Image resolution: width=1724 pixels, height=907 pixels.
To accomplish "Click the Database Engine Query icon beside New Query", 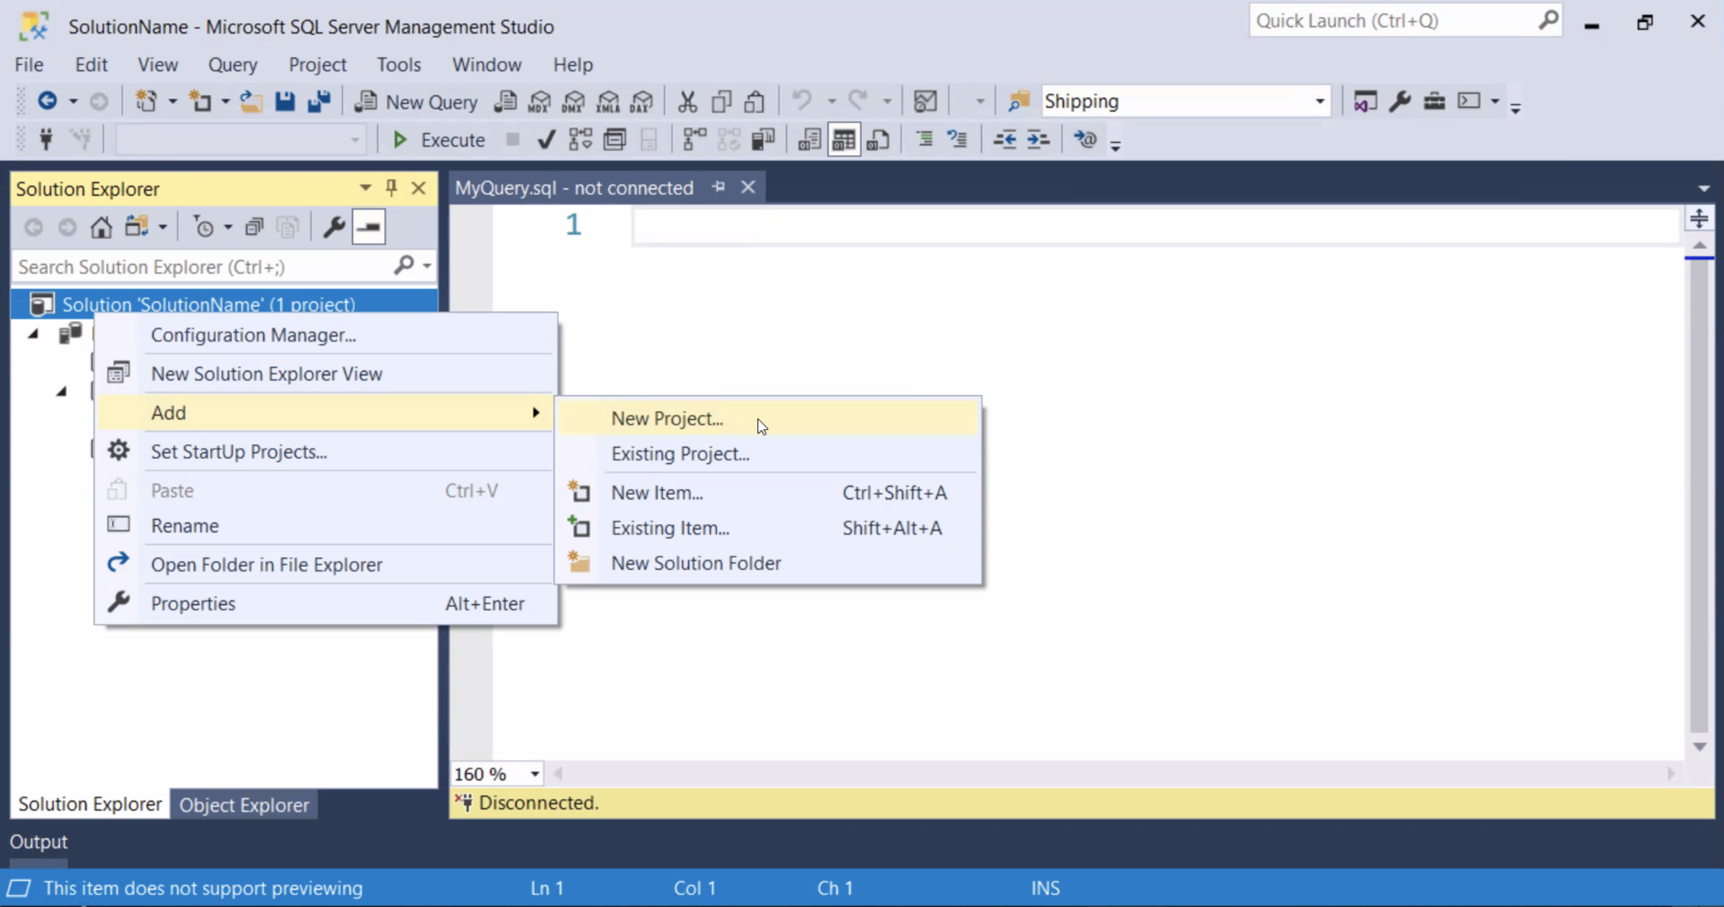I will (x=505, y=102).
